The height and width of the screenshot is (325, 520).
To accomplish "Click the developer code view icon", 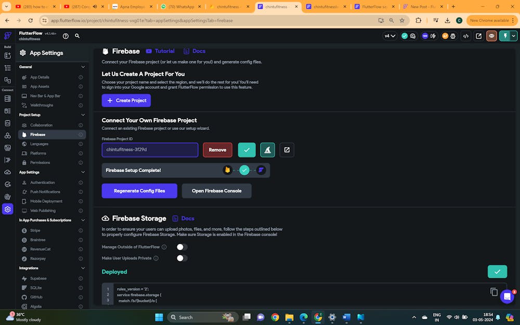I will [x=466, y=36].
